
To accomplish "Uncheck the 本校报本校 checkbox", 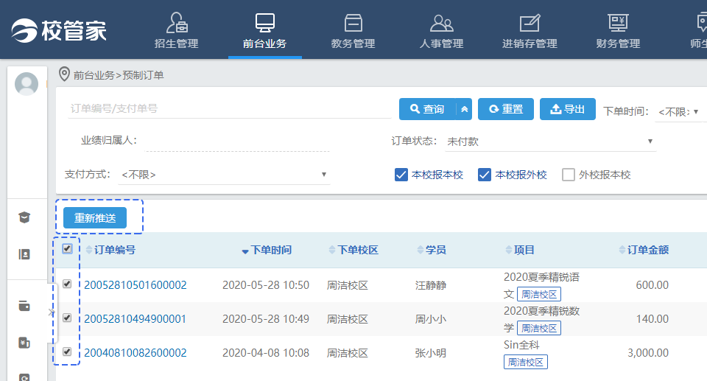I will click(x=401, y=175).
